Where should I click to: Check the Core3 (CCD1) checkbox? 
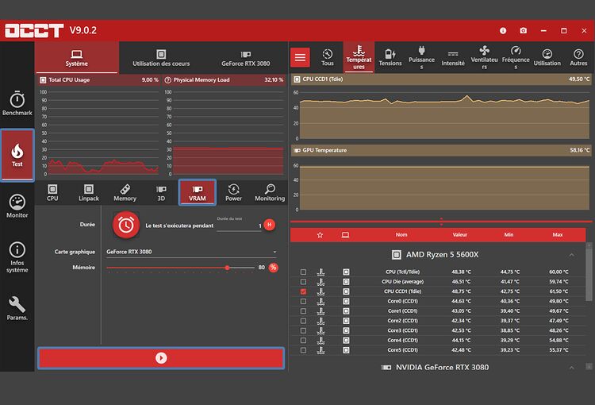coord(303,331)
